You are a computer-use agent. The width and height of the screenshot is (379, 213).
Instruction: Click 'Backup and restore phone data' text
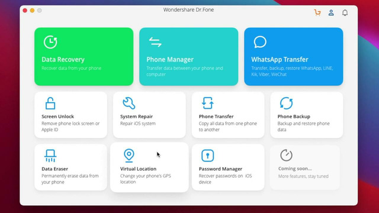coord(303,127)
